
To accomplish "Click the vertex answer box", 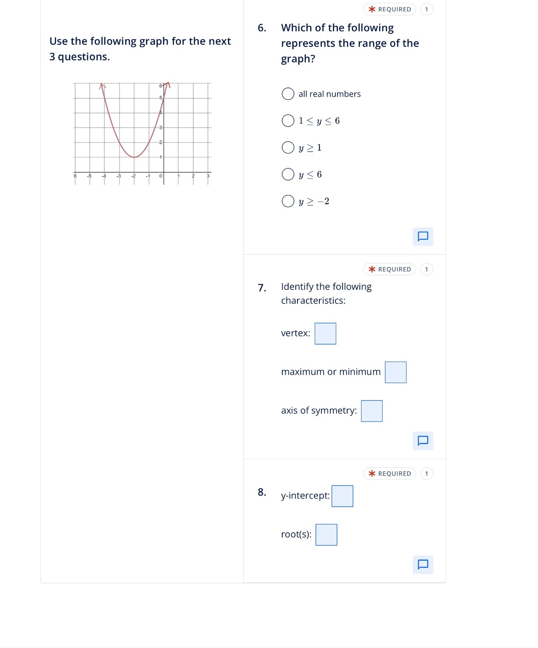I will (325, 333).
